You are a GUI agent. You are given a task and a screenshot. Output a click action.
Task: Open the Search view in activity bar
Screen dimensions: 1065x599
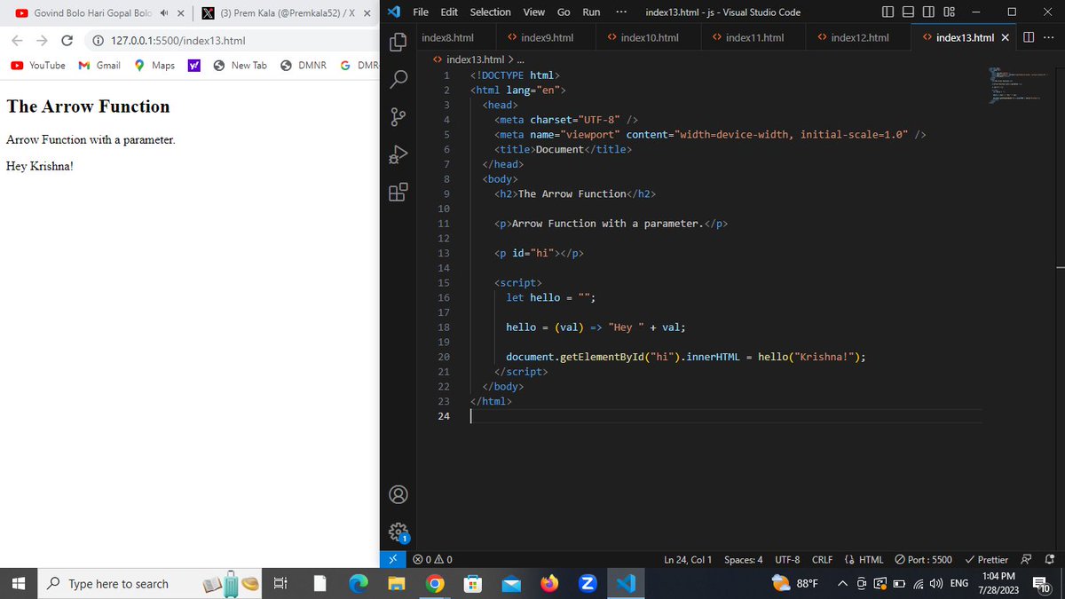[x=398, y=80]
